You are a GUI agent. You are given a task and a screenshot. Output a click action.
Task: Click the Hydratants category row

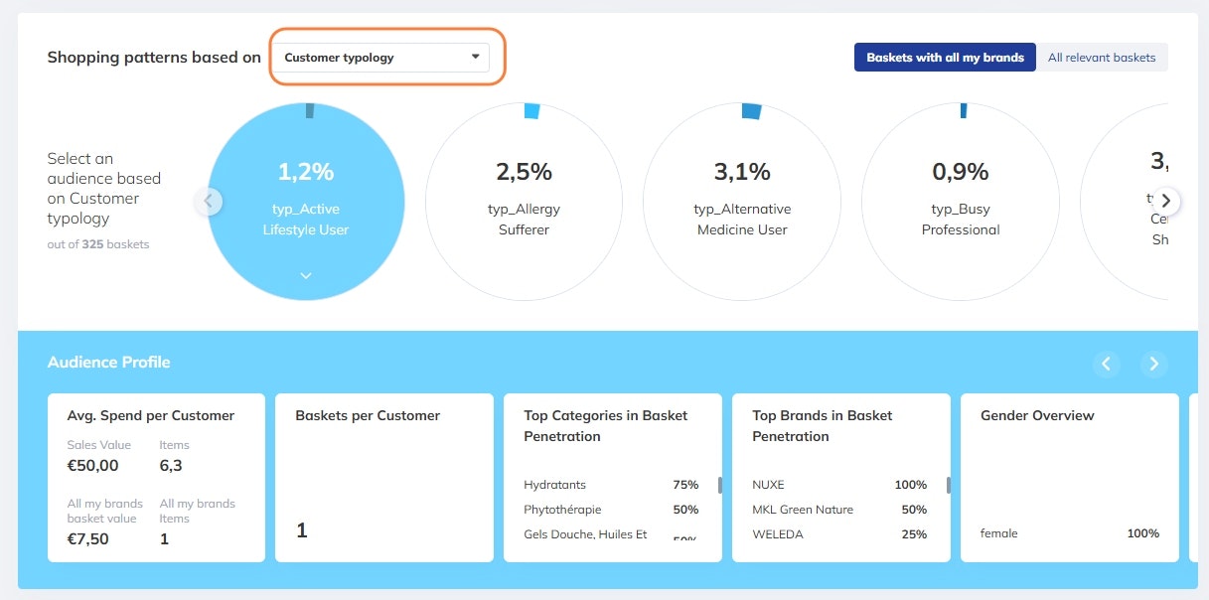[x=610, y=485]
